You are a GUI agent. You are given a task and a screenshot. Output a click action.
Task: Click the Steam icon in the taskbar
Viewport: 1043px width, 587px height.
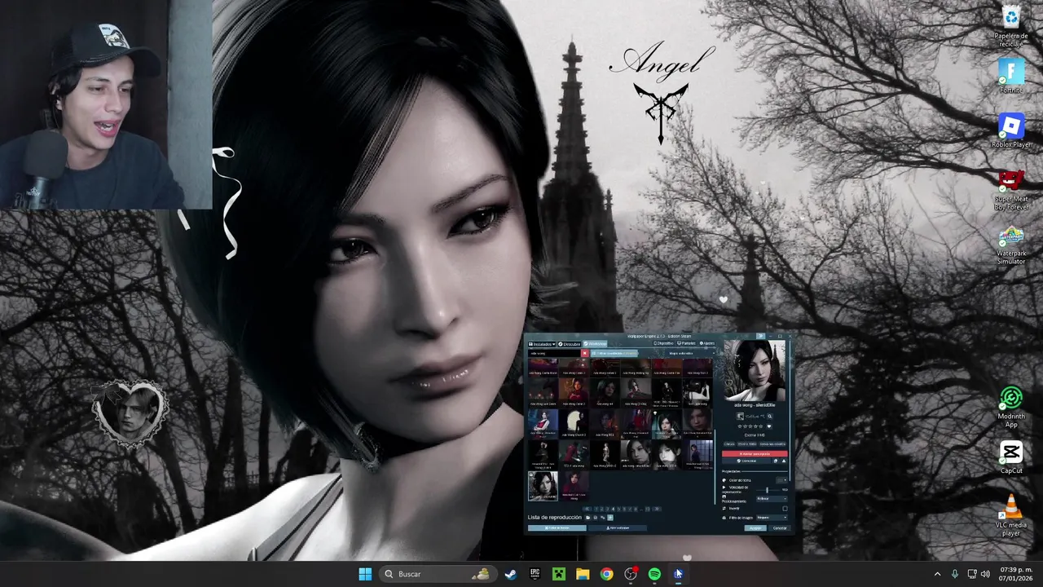pos(510,574)
